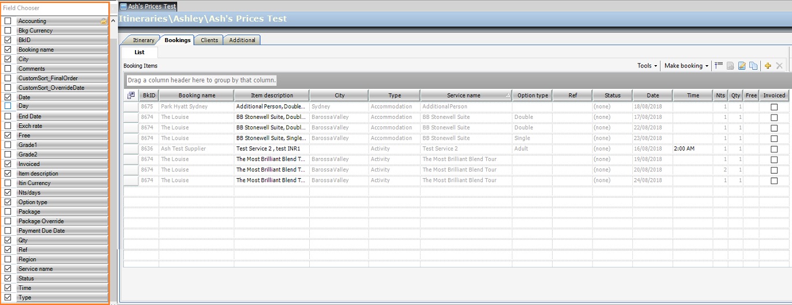Screen dimensions: 792x305
Task: Tick the Invoiced box for Park Hyatt Sydney
Action: click(x=774, y=107)
